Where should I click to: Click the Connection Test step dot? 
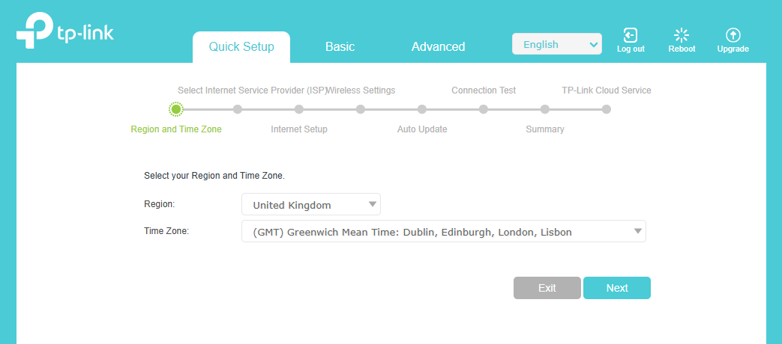[x=484, y=109]
